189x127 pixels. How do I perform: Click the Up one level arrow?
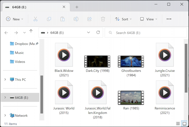tap(31, 31)
